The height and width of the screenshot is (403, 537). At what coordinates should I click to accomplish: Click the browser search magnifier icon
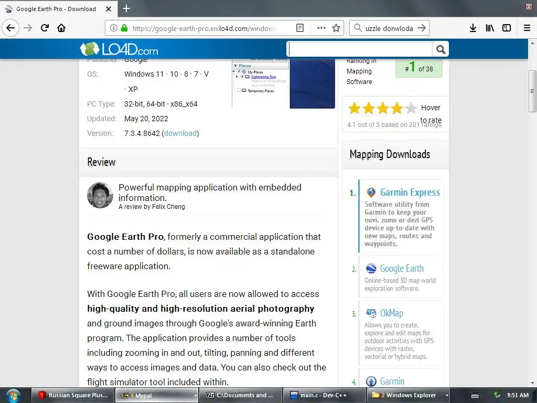[358, 28]
